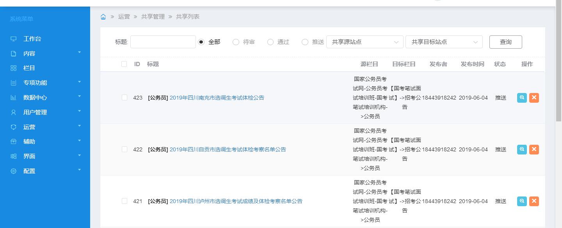The width and height of the screenshot is (562, 228).
Task: Check the checkbox for row ID 421
Action: [x=124, y=201]
